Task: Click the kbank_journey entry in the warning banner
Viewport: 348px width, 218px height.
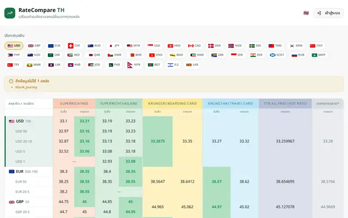Action: [26, 87]
